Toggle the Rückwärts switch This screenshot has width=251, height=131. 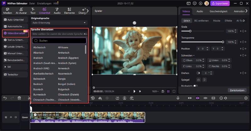pyautogui.click(x=195, y=86)
